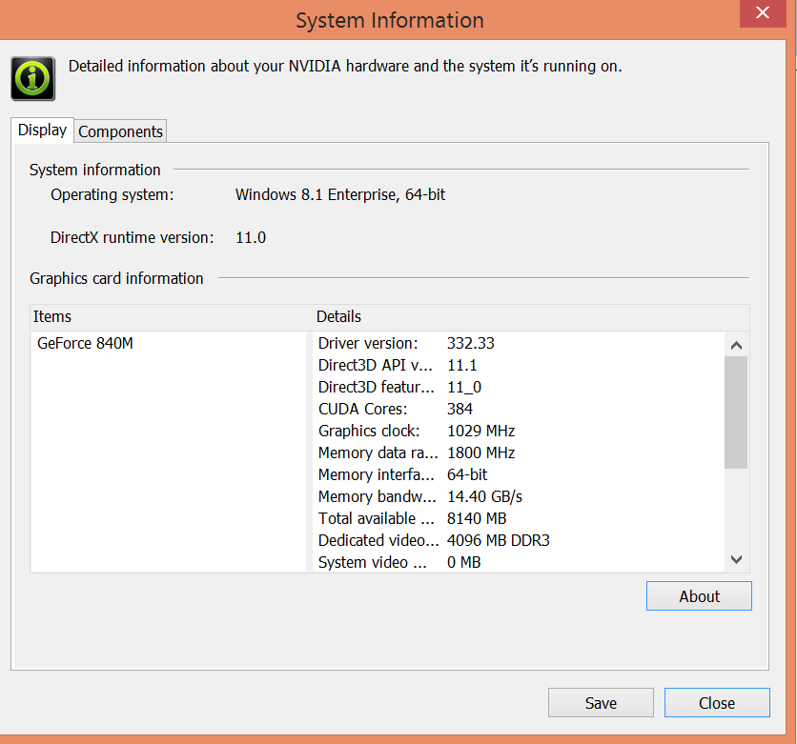Click the 14.40 GB/s value
The image size is (797, 744).
coord(484,496)
